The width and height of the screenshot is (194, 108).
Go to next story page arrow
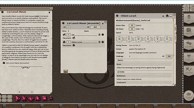pyautogui.click(x=32, y=92)
